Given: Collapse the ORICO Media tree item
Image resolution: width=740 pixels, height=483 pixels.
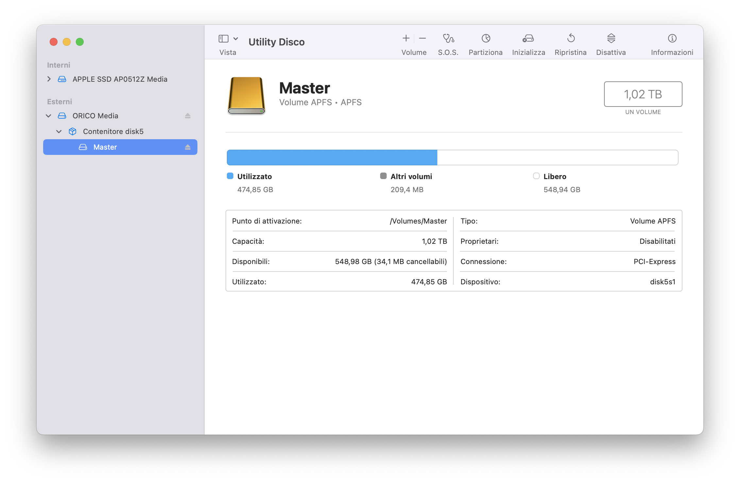Looking at the screenshot, I should click(x=49, y=116).
